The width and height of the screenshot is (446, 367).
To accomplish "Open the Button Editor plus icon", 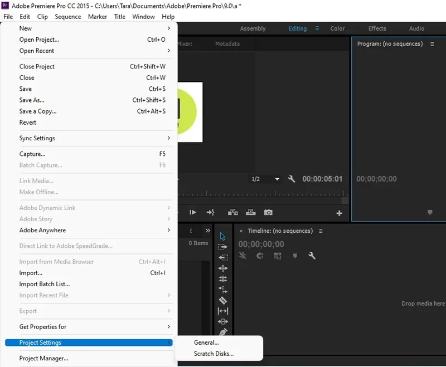I will (339, 213).
